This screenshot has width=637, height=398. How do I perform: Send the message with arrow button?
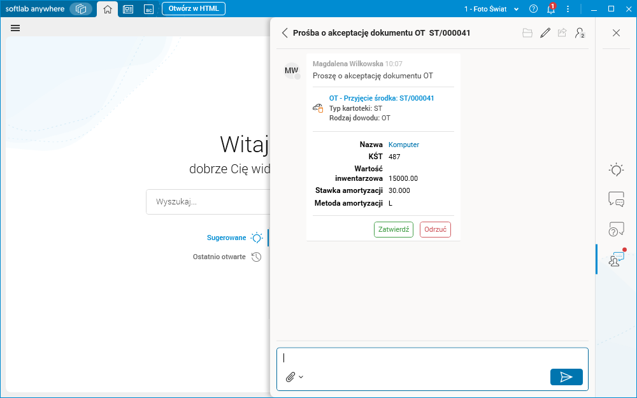click(x=566, y=377)
